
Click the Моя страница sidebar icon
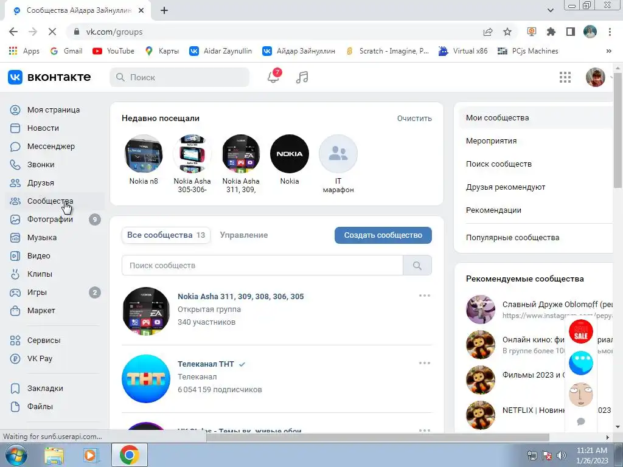pos(15,110)
